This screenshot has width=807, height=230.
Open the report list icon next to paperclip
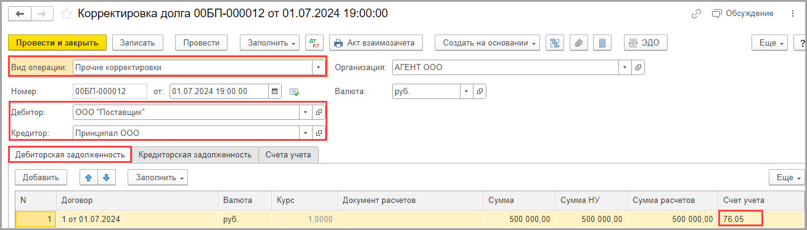point(602,42)
